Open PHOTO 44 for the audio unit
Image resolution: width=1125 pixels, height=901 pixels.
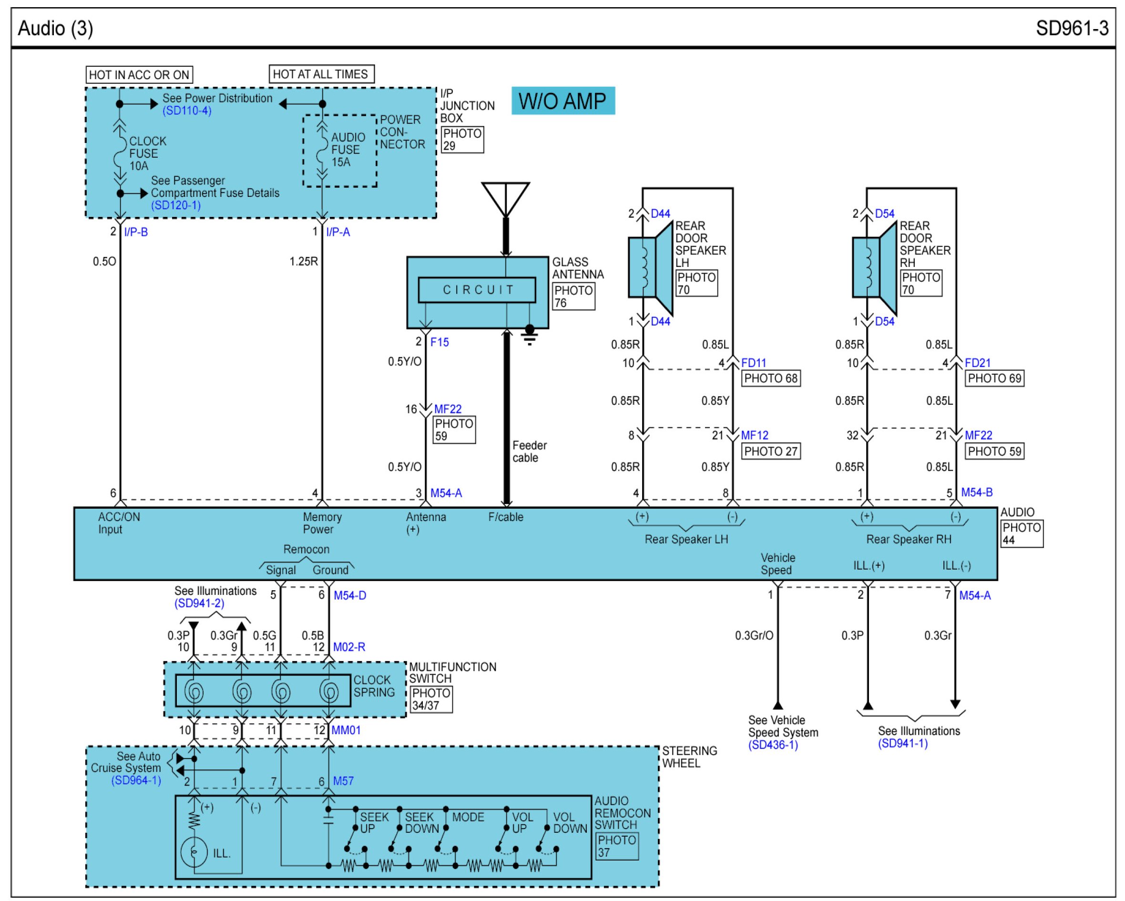point(1022,533)
